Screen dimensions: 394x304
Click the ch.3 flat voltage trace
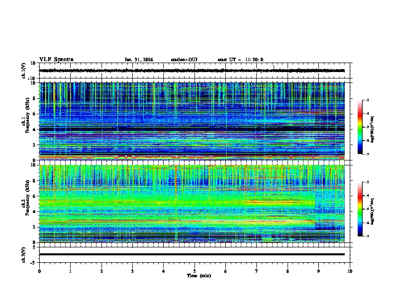[192, 254]
